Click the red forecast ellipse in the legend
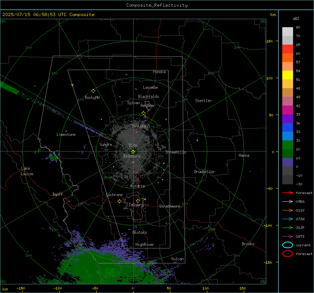Viewport: 314px width, 293px height. pos(287,254)
